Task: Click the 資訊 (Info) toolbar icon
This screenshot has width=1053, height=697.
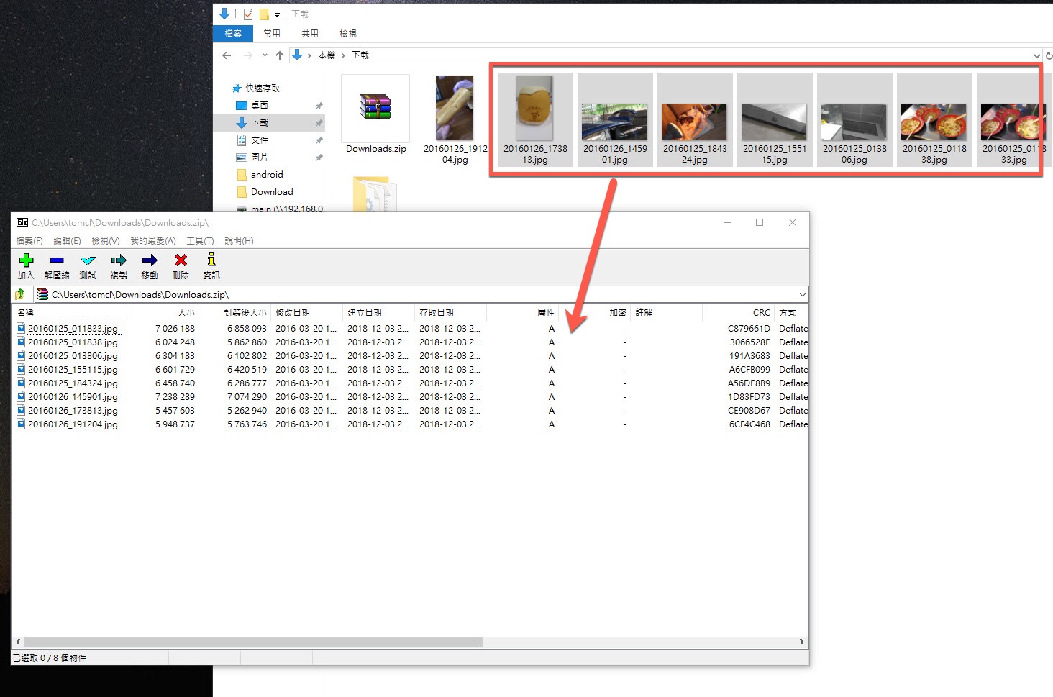Action: coord(211,260)
